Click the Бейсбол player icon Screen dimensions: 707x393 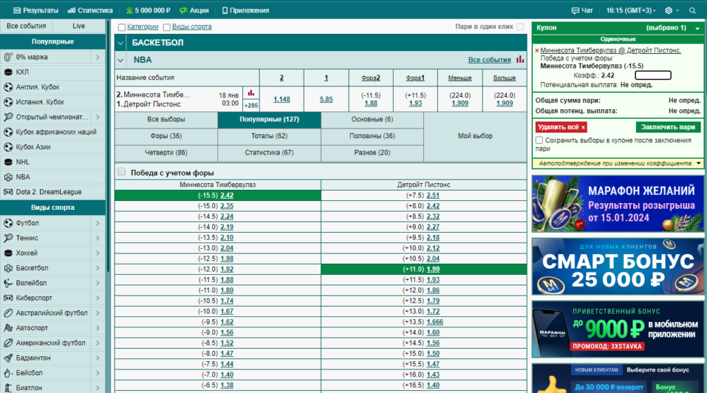coord(8,373)
